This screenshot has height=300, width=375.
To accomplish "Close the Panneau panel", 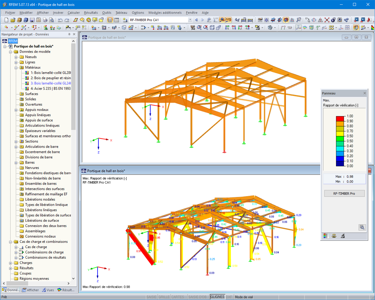I will [365, 93].
